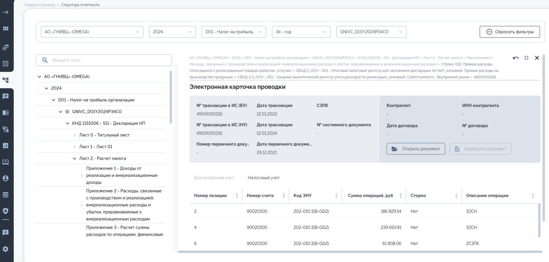Select the reporting structure tree icon
Screen dimensions: 549x262
(x=6, y=80)
